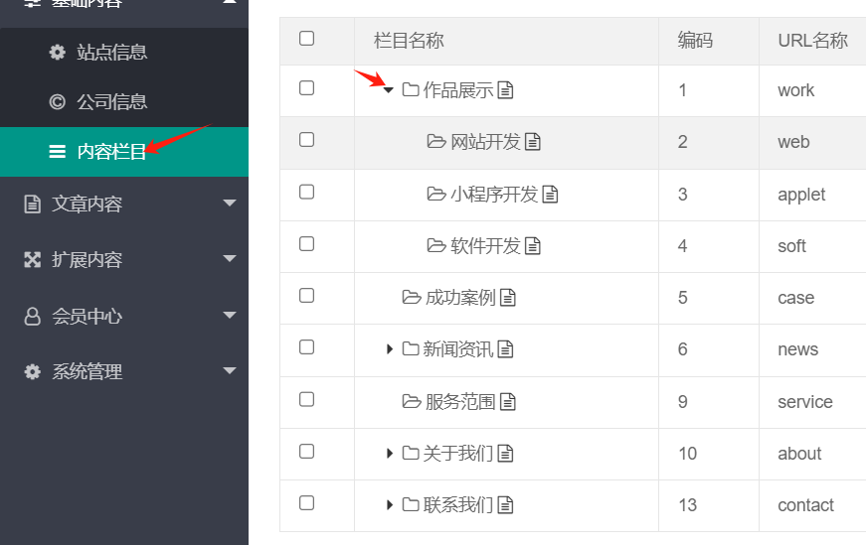
Task: Open the 文章内容 sidebar menu
Action: [124, 204]
